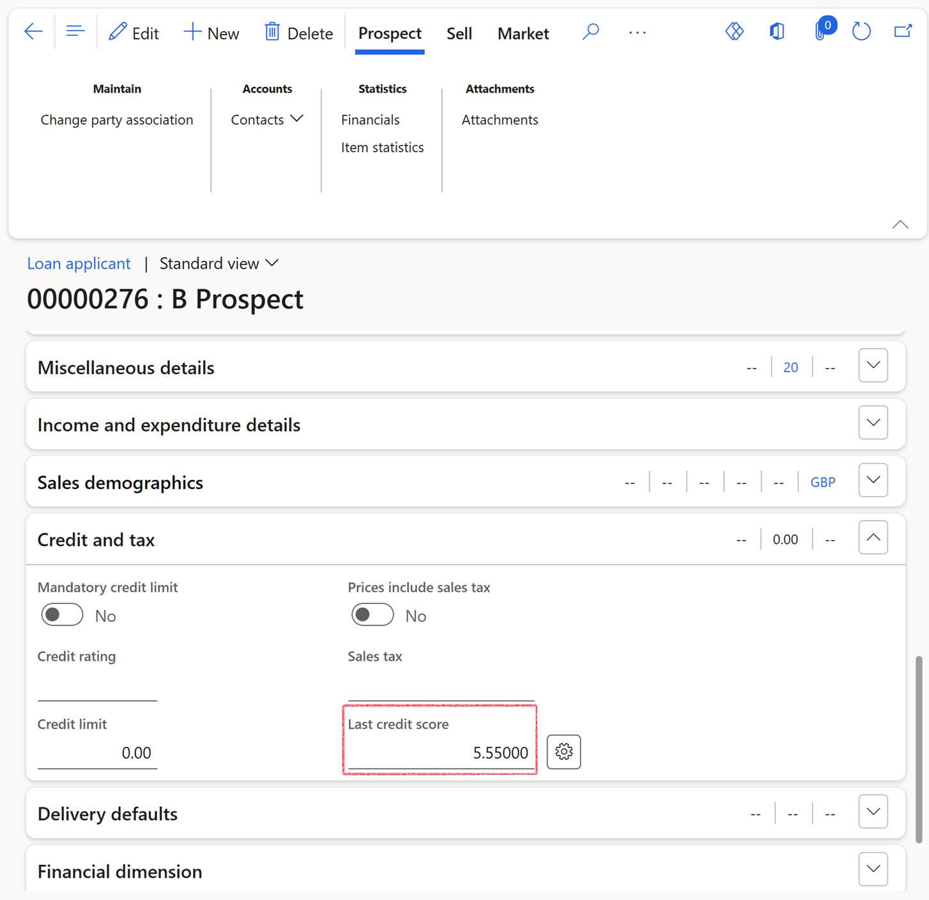The height and width of the screenshot is (900, 929).
Task: Open in Office app icon
Action: [x=777, y=31]
